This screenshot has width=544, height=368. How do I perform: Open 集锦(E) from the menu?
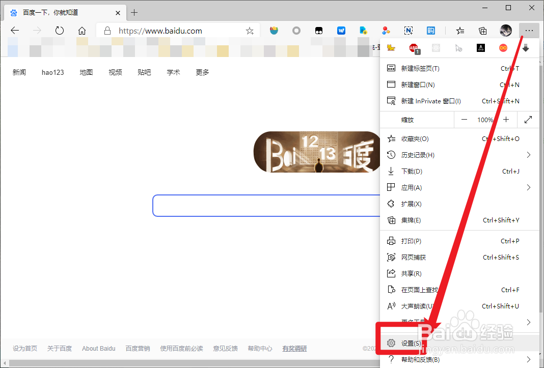click(x=459, y=220)
